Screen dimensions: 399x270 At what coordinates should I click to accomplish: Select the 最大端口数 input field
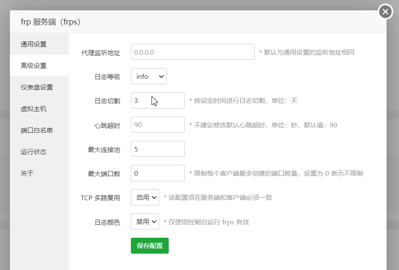click(158, 173)
